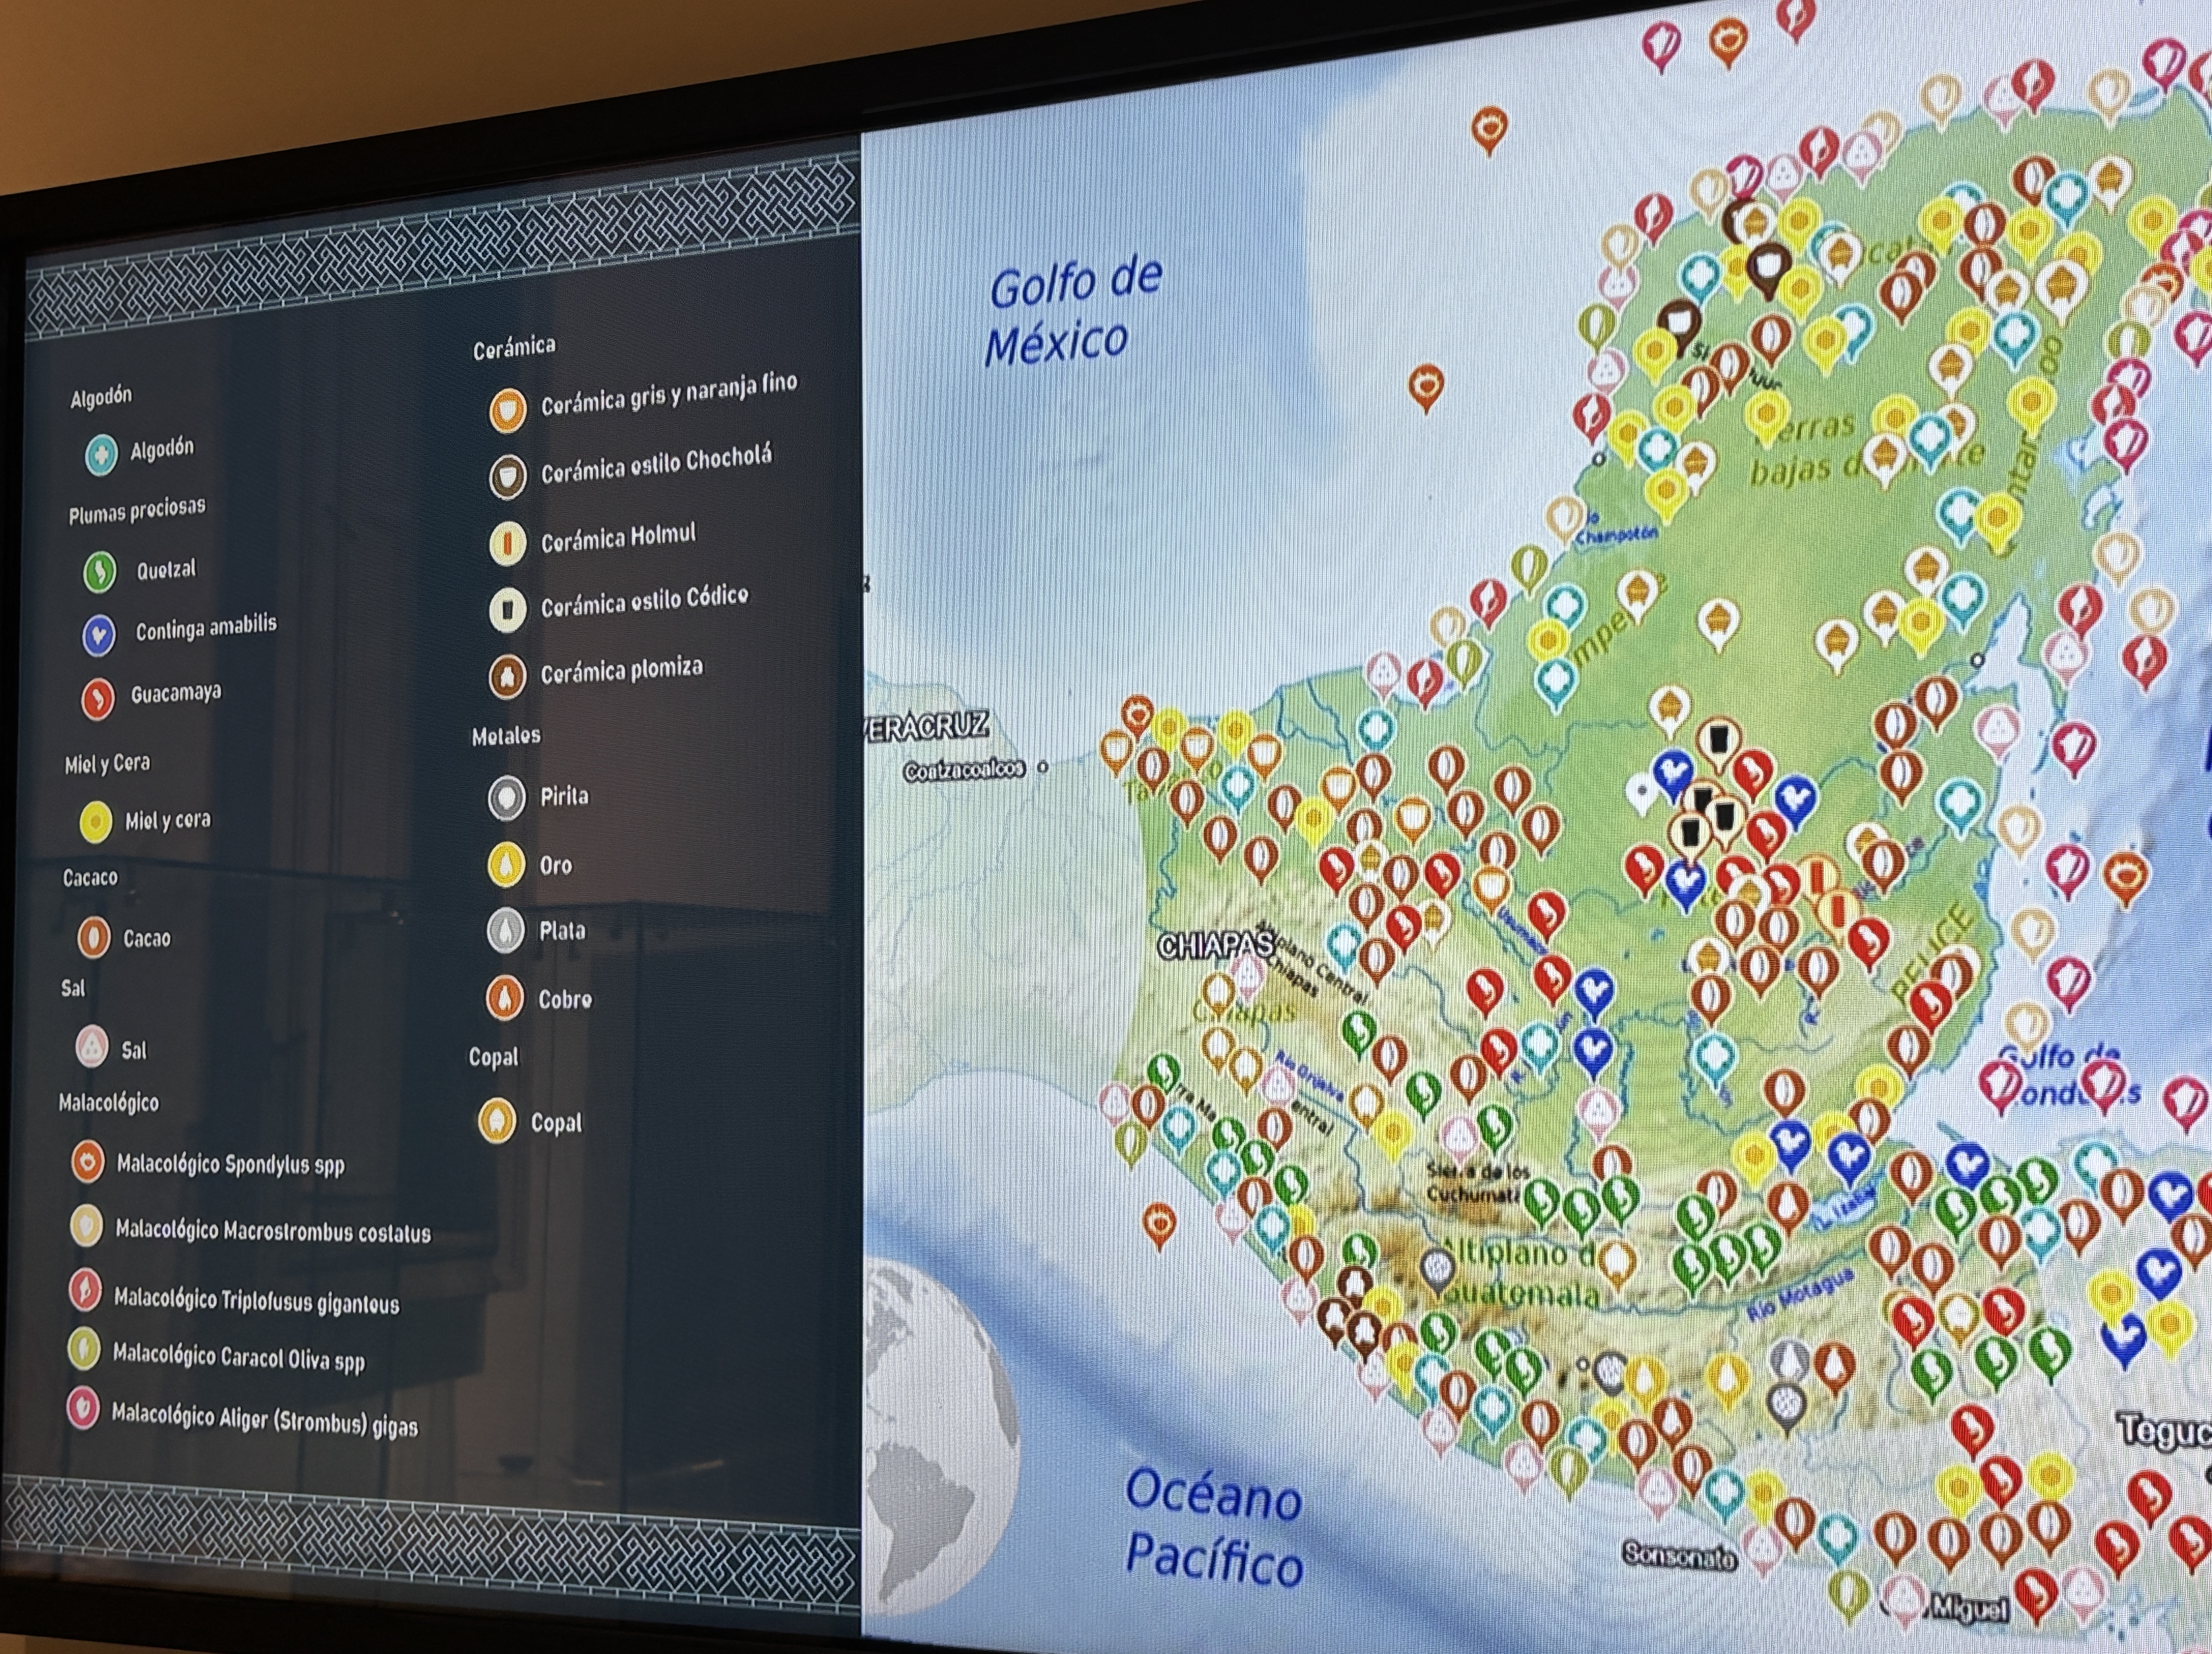Screen dimensions: 2212x1654
Task: Click the Miel y cera yellow icon
Action: pos(96,822)
